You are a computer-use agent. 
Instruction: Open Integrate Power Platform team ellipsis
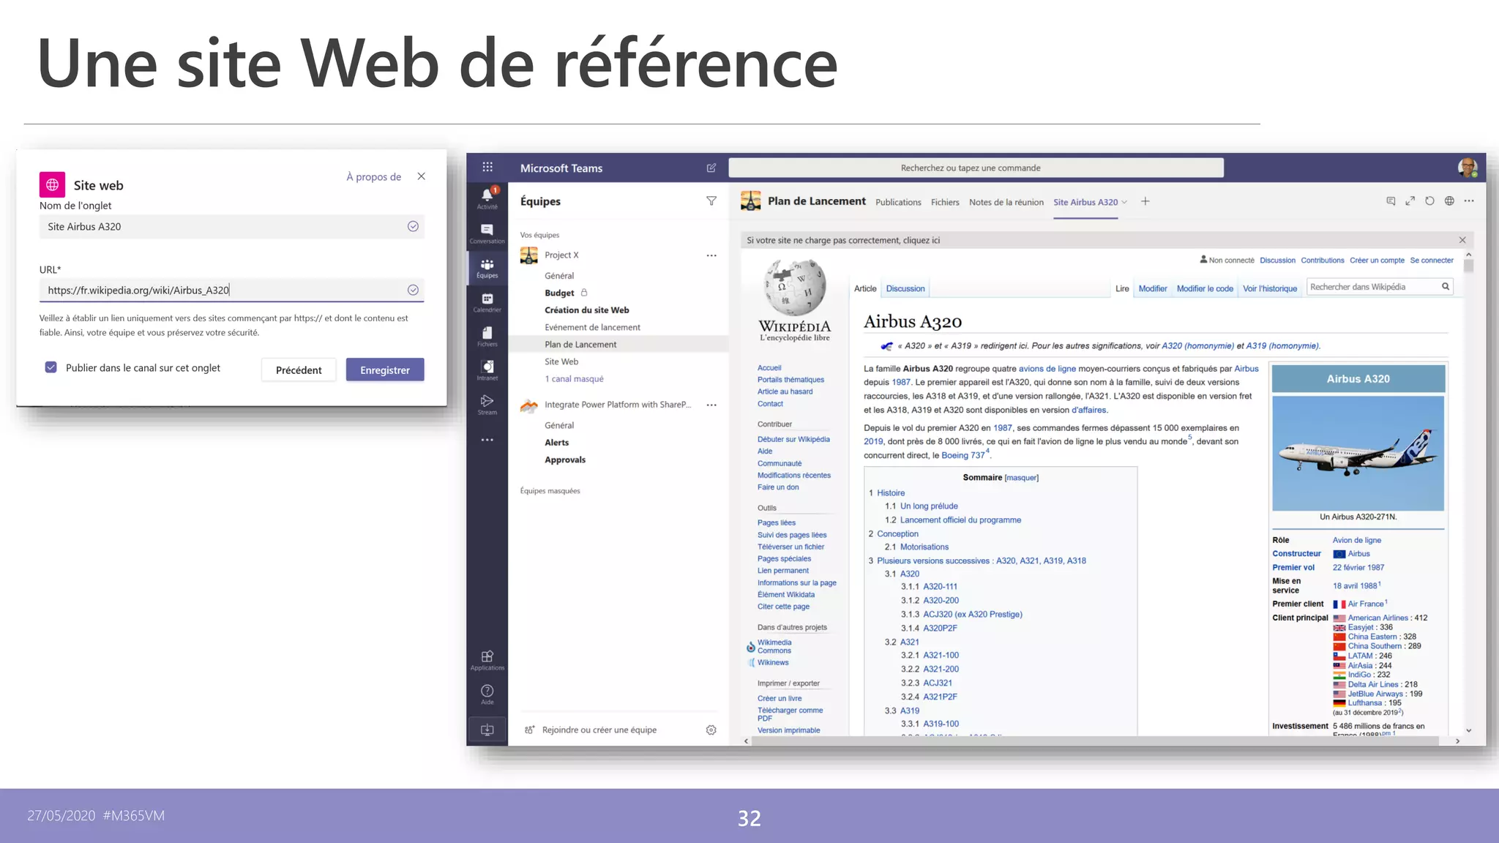pyautogui.click(x=711, y=405)
